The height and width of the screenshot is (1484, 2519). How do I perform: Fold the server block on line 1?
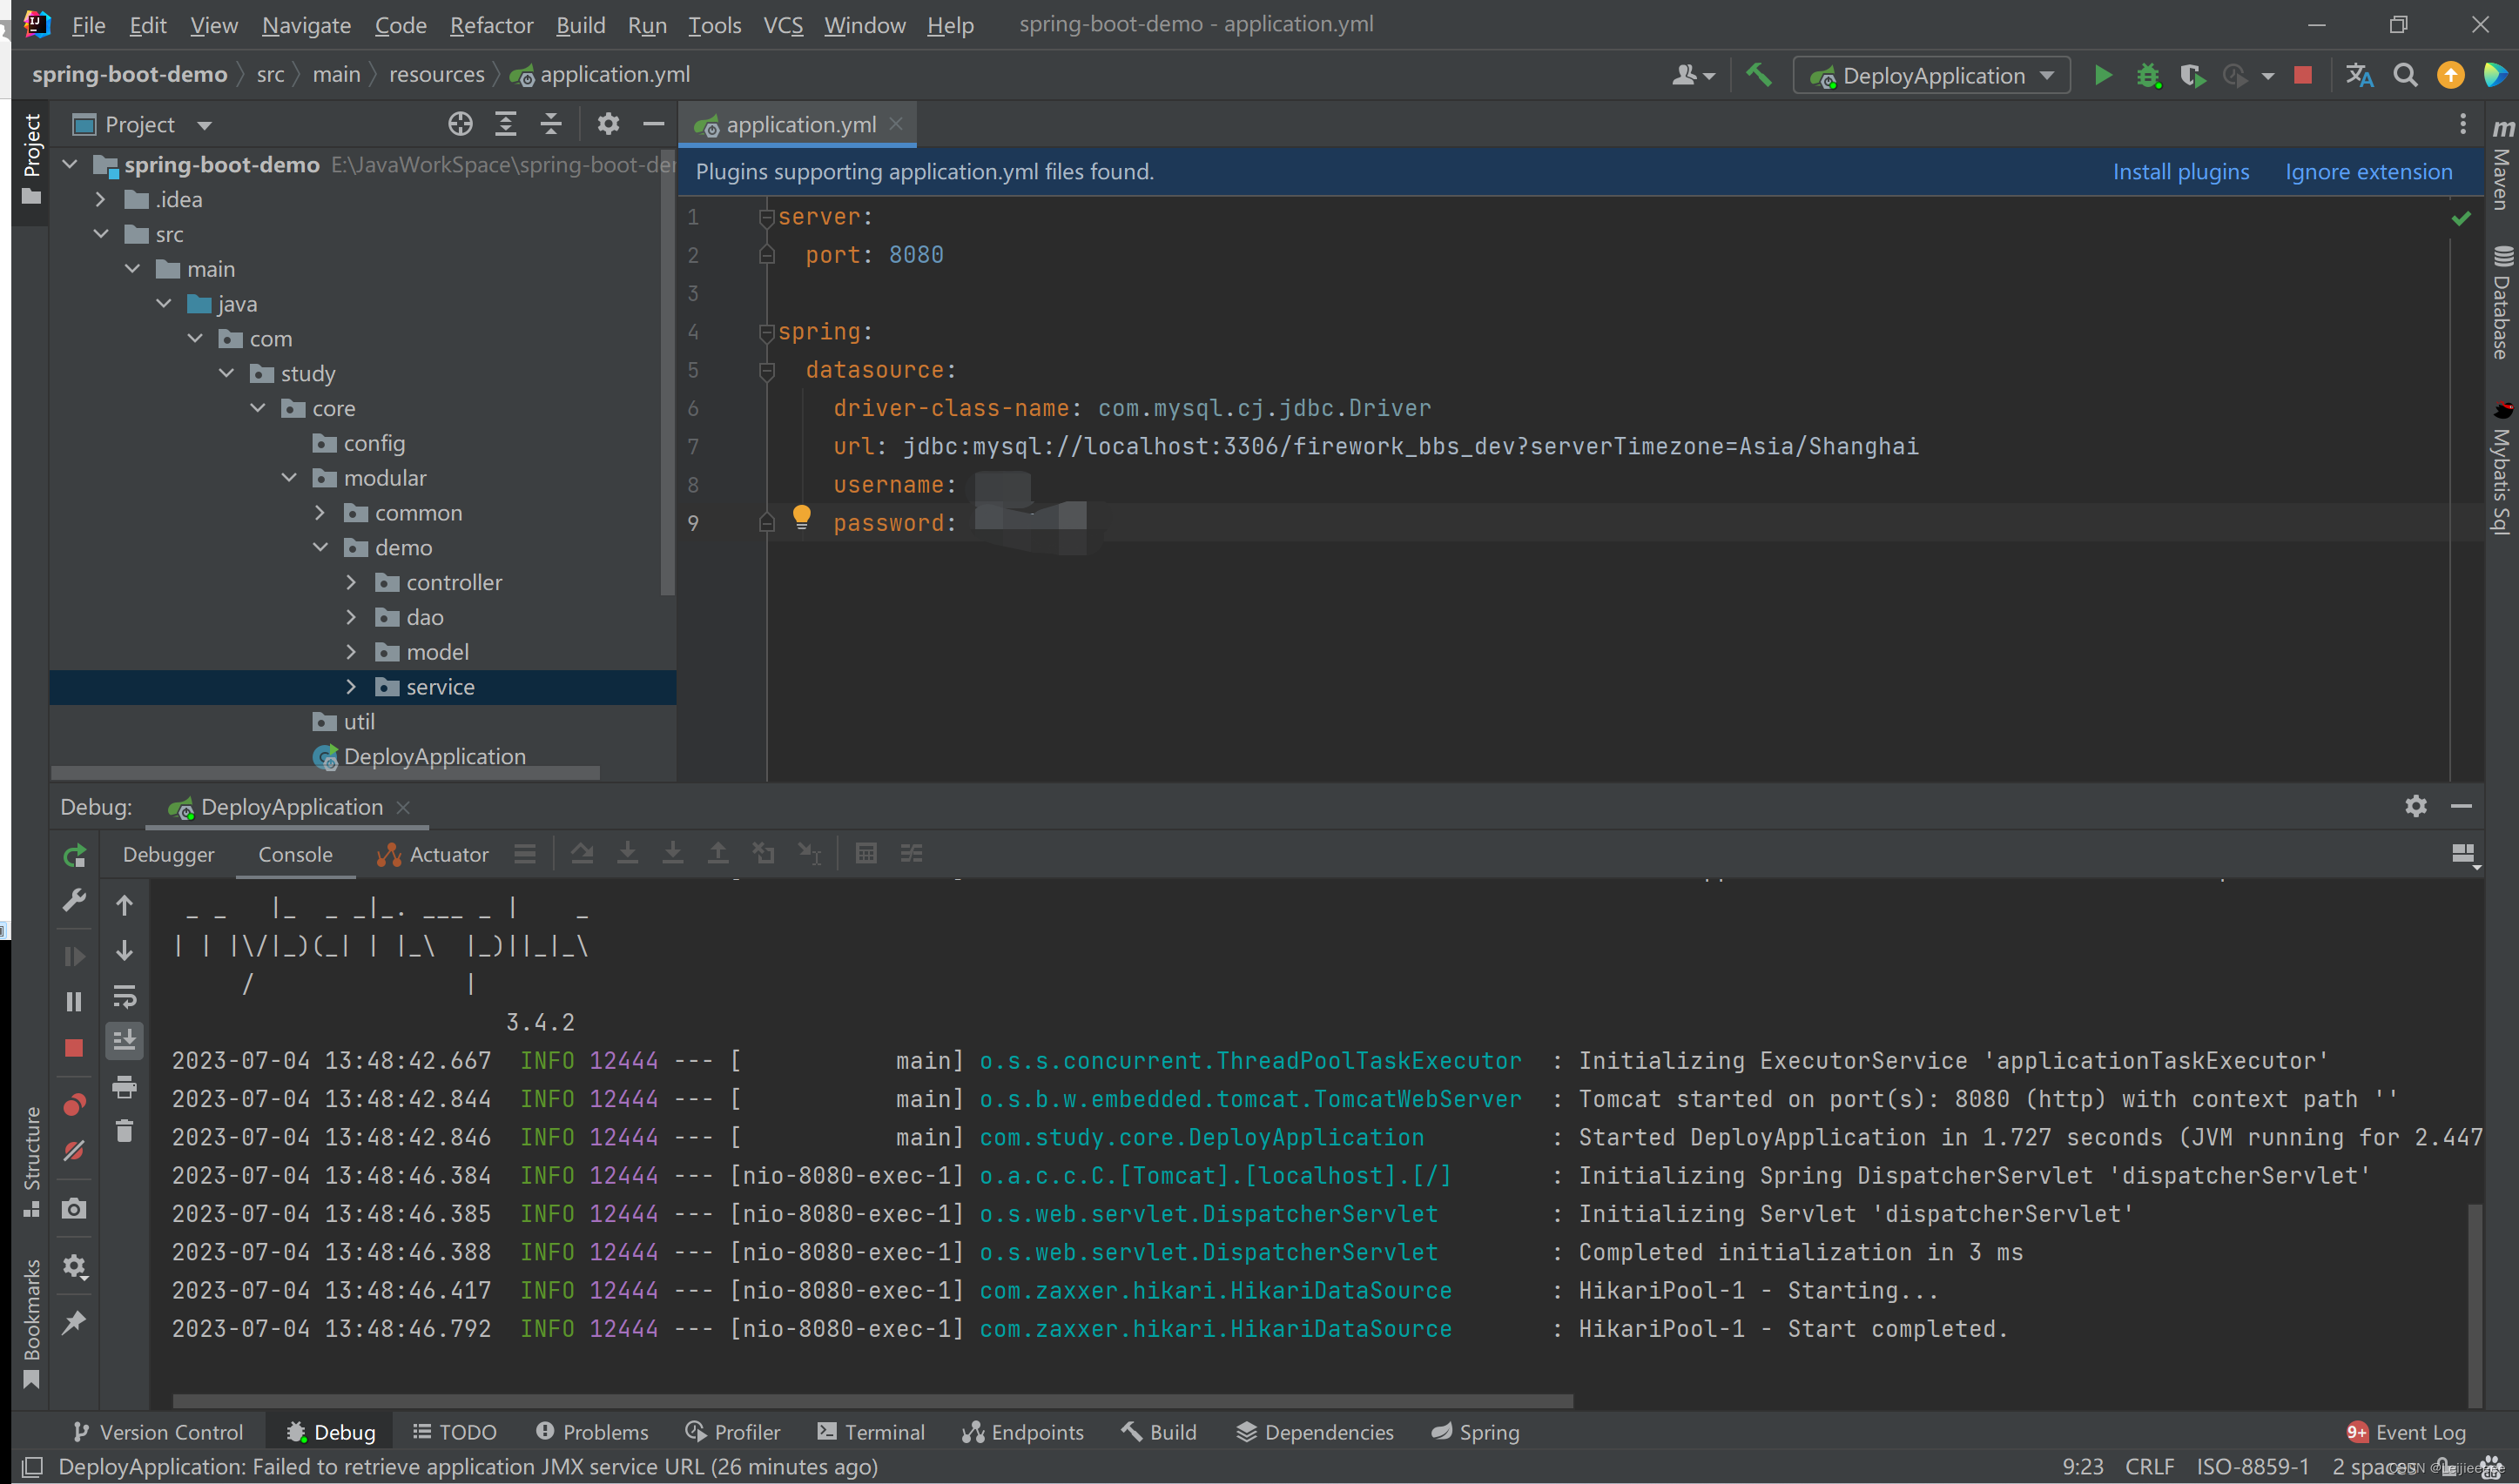pos(767,217)
